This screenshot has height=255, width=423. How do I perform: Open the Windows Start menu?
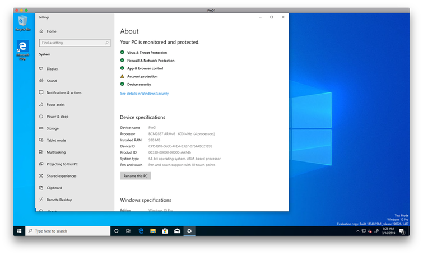(x=19, y=231)
